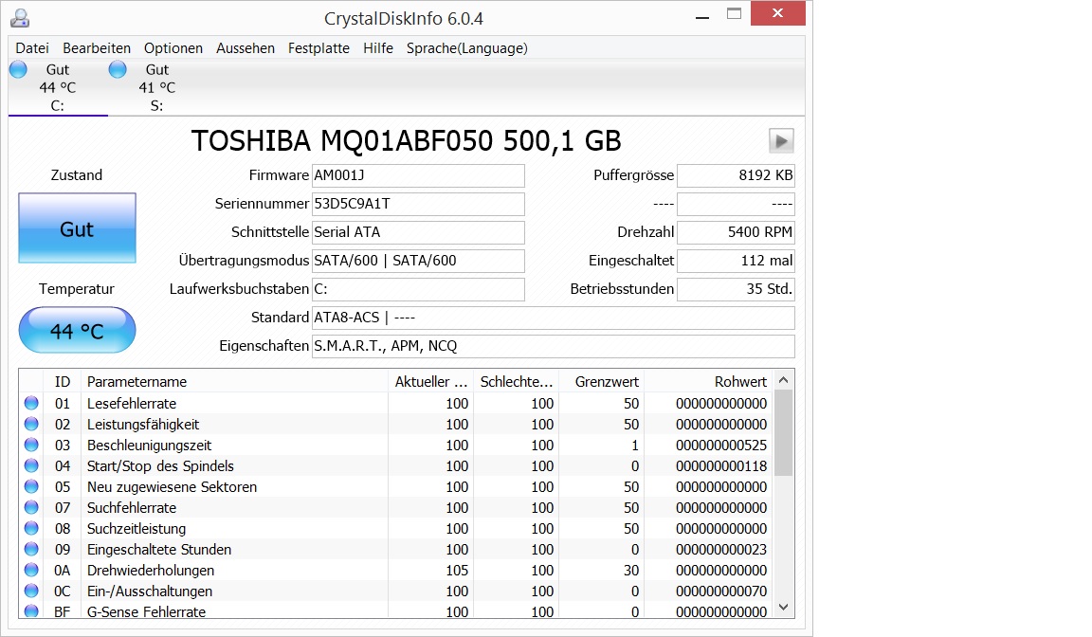Click the Betriebsstunden value 35 Std.
The width and height of the screenshot is (1092, 637).
(x=736, y=290)
